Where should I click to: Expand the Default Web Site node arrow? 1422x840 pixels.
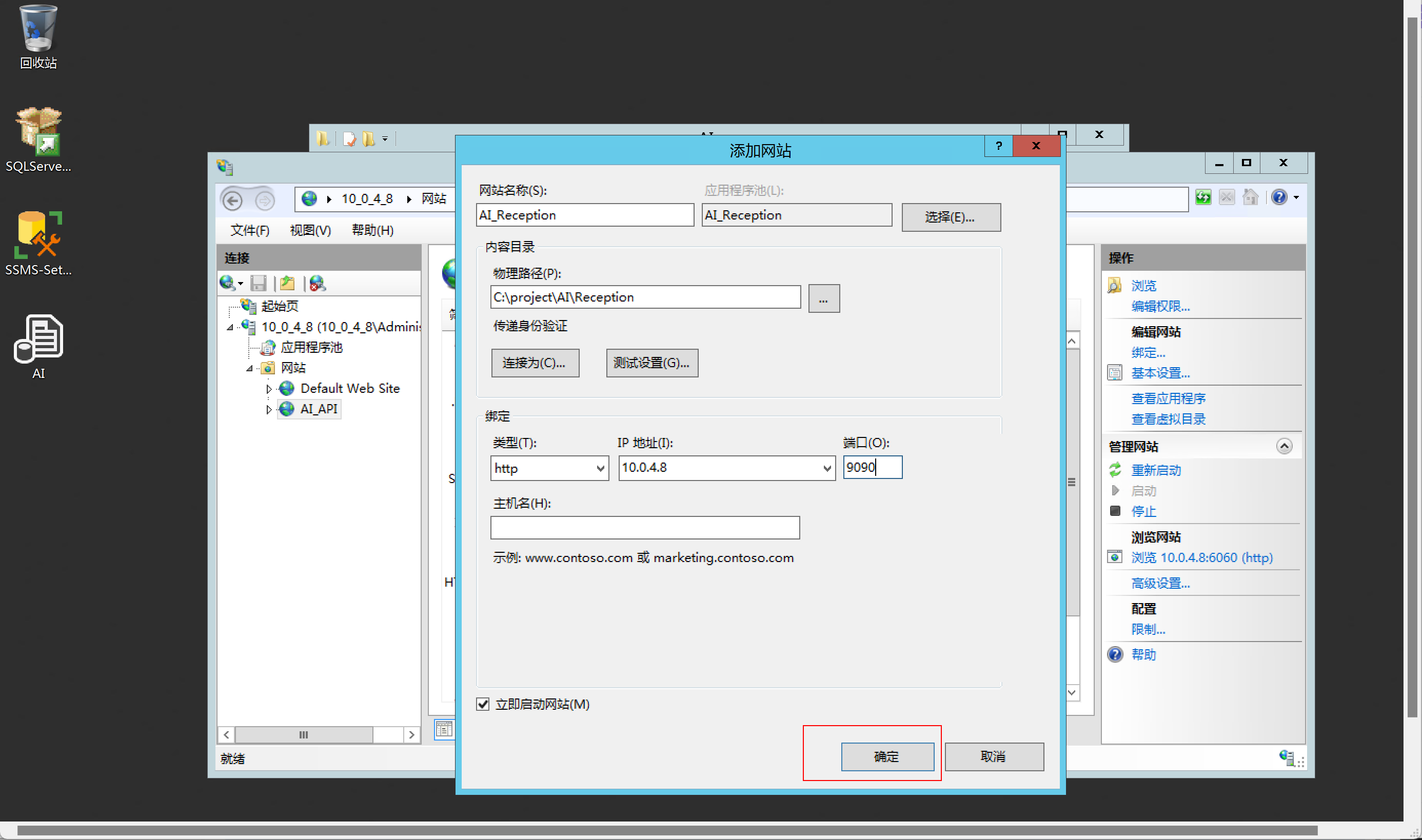[269, 389]
